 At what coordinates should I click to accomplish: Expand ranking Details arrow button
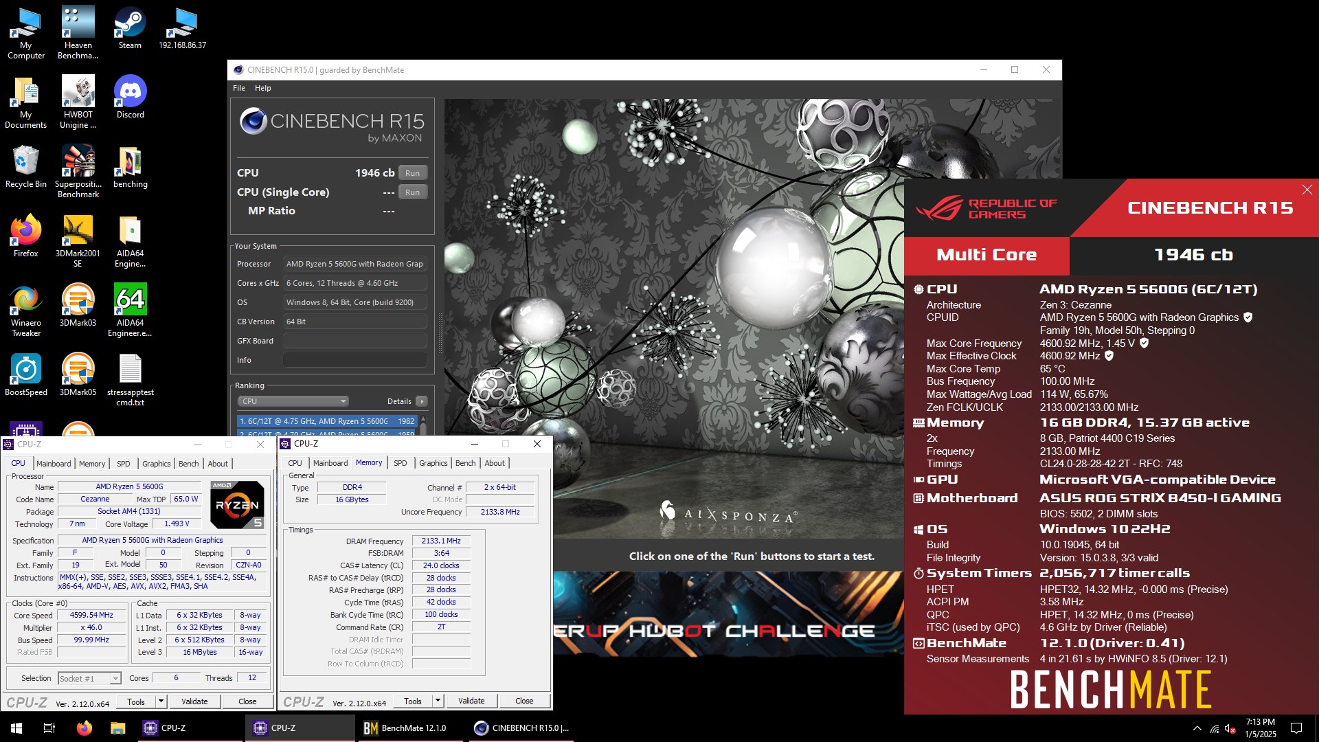[422, 401]
